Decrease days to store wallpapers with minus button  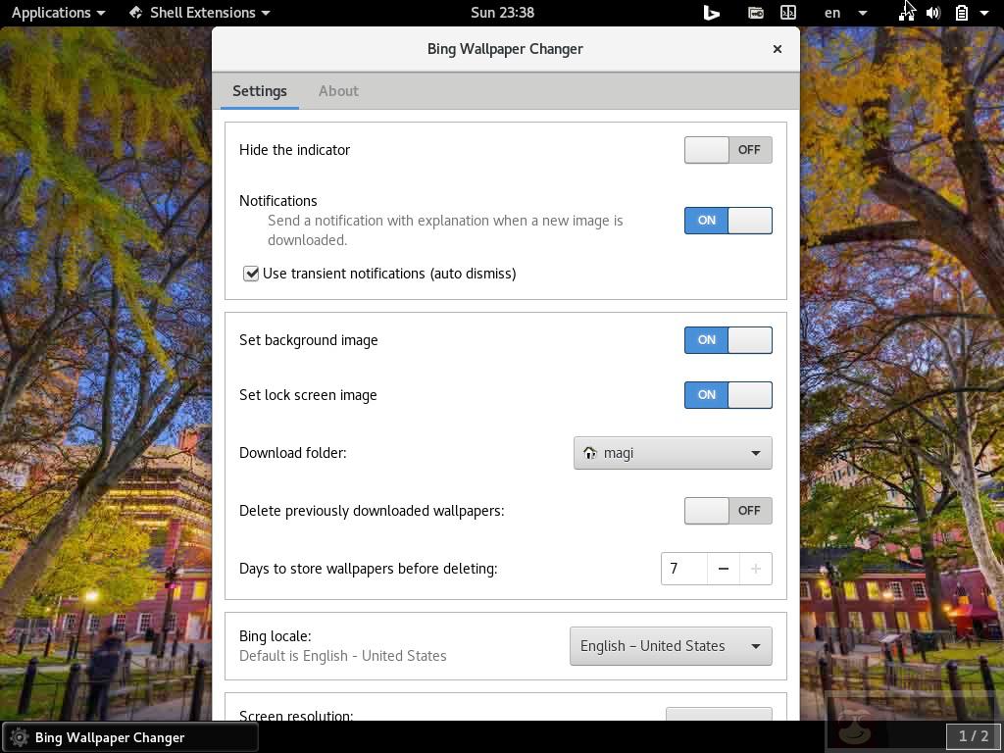coord(724,569)
